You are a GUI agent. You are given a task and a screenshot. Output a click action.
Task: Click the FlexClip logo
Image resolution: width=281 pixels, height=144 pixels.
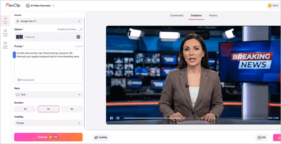pos(13,5)
